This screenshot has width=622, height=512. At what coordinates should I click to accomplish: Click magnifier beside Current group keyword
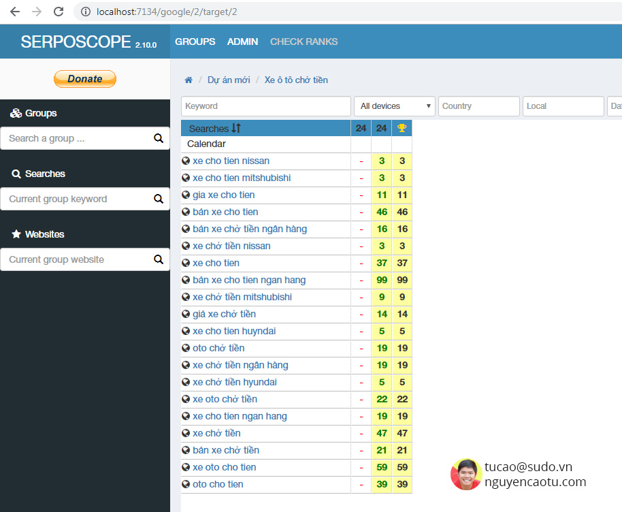[159, 199]
